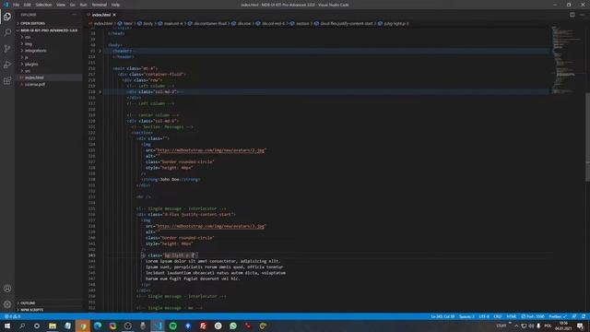The height and width of the screenshot is (332, 590).
Task: Open the Search view in activity bar
Action: point(7,32)
